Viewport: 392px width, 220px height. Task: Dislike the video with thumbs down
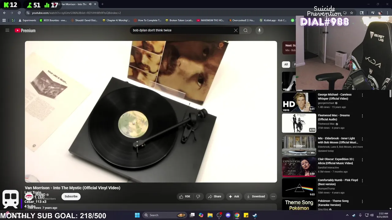coord(198,196)
